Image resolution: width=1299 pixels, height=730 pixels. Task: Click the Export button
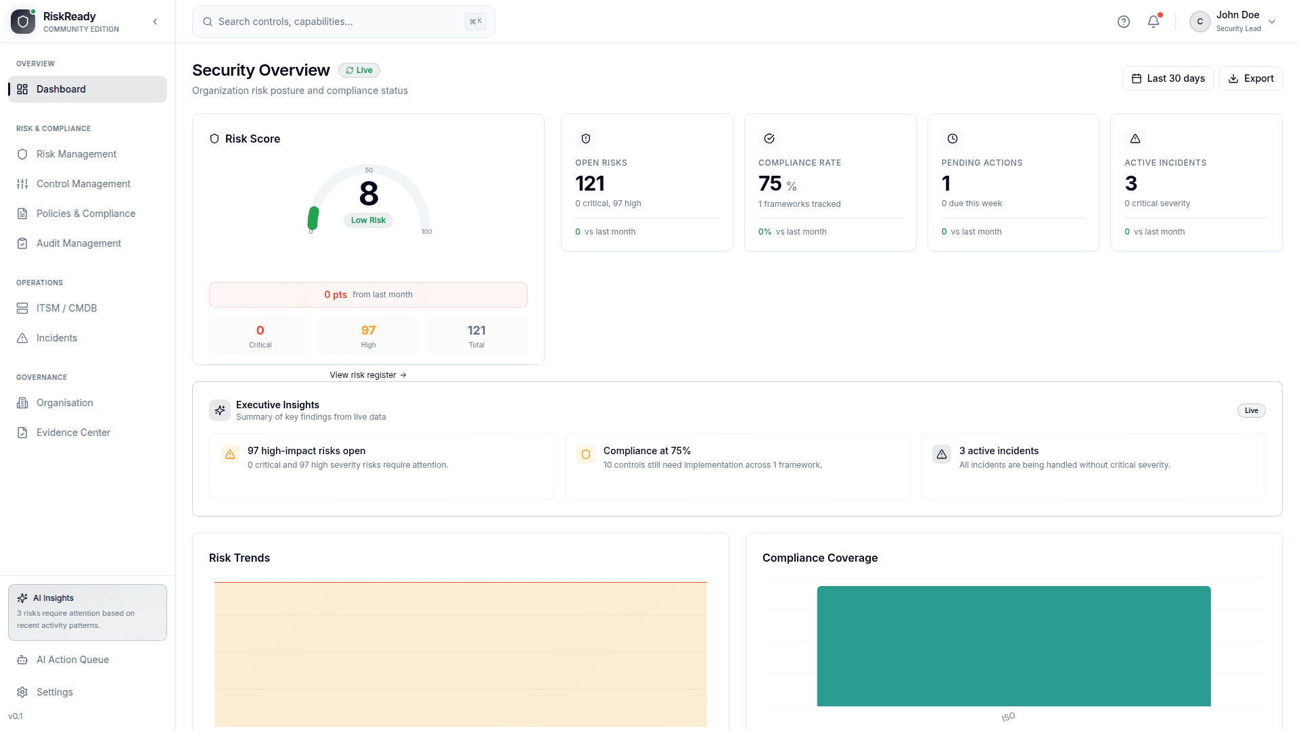1250,78
